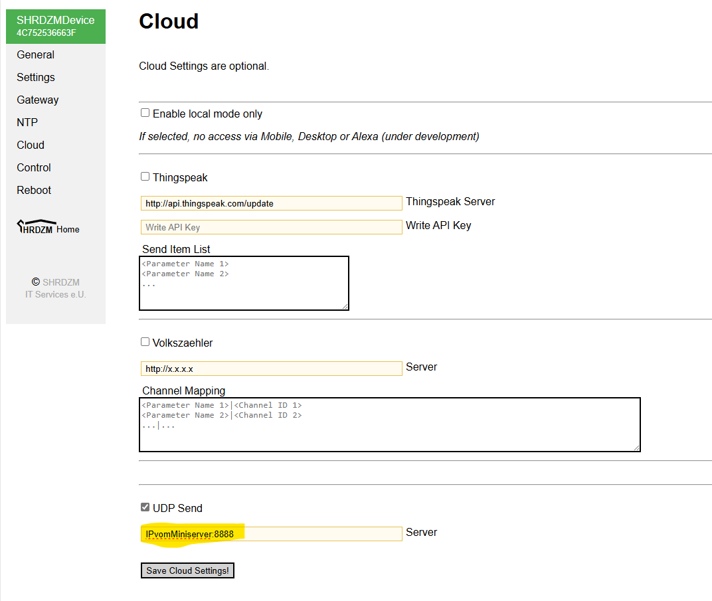
Task: Click the UDP Send Server field
Action: (272, 534)
